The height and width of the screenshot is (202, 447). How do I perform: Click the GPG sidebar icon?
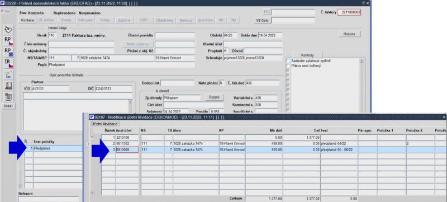(8, 75)
